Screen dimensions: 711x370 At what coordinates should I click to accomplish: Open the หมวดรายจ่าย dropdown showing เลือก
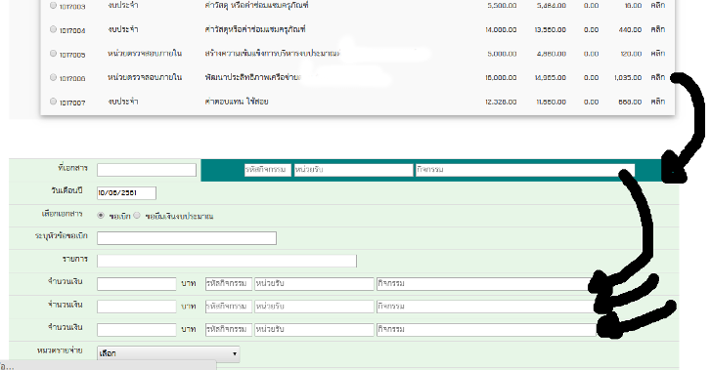(x=168, y=353)
